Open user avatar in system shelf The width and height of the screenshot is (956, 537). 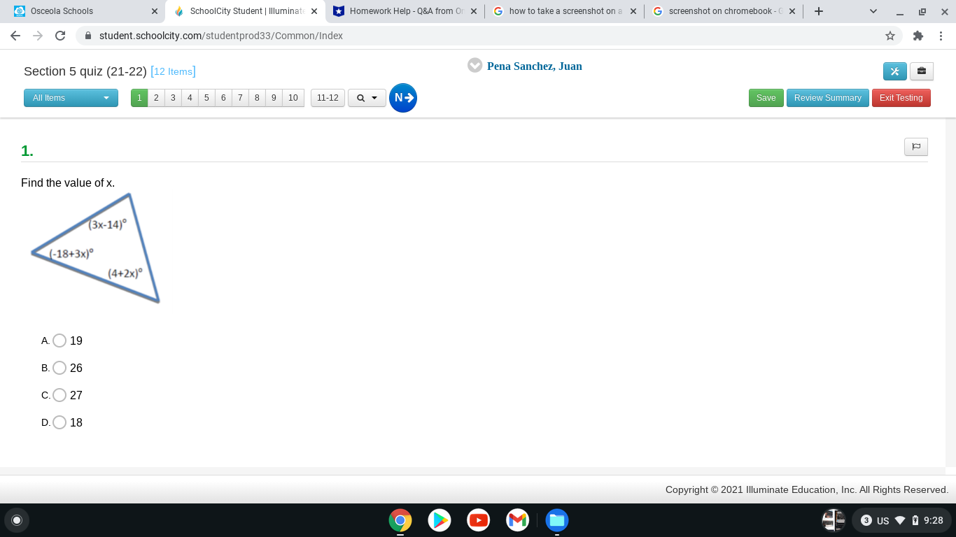834,520
